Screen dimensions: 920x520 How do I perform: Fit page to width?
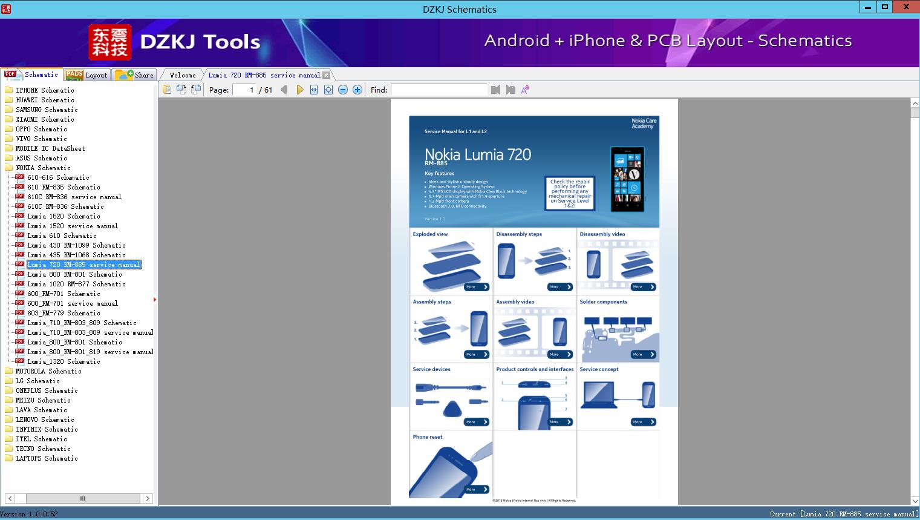tap(314, 90)
